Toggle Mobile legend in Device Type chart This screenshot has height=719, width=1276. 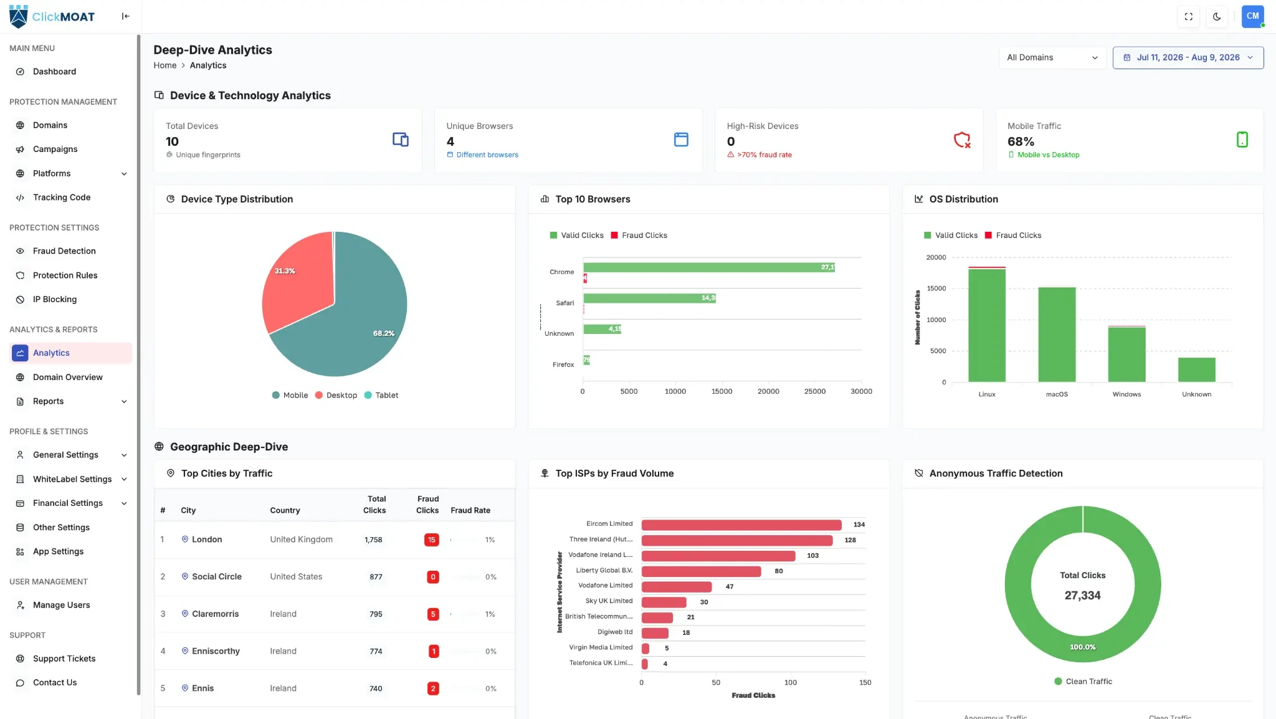click(290, 395)
